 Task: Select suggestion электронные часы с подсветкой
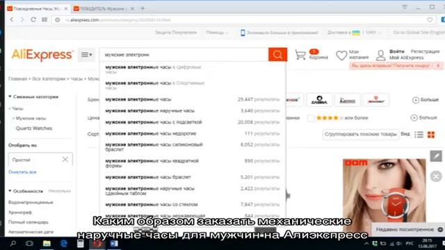pyautogui.click(x=193, y=122)
